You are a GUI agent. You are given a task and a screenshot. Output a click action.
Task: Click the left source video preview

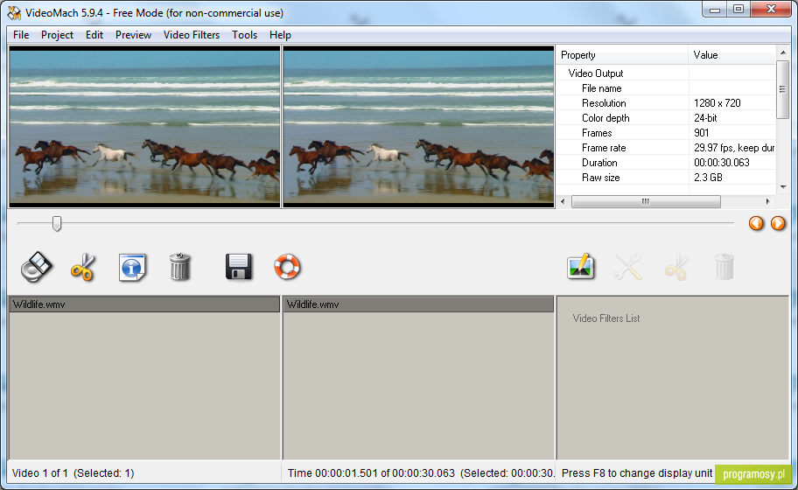(144, 126)
